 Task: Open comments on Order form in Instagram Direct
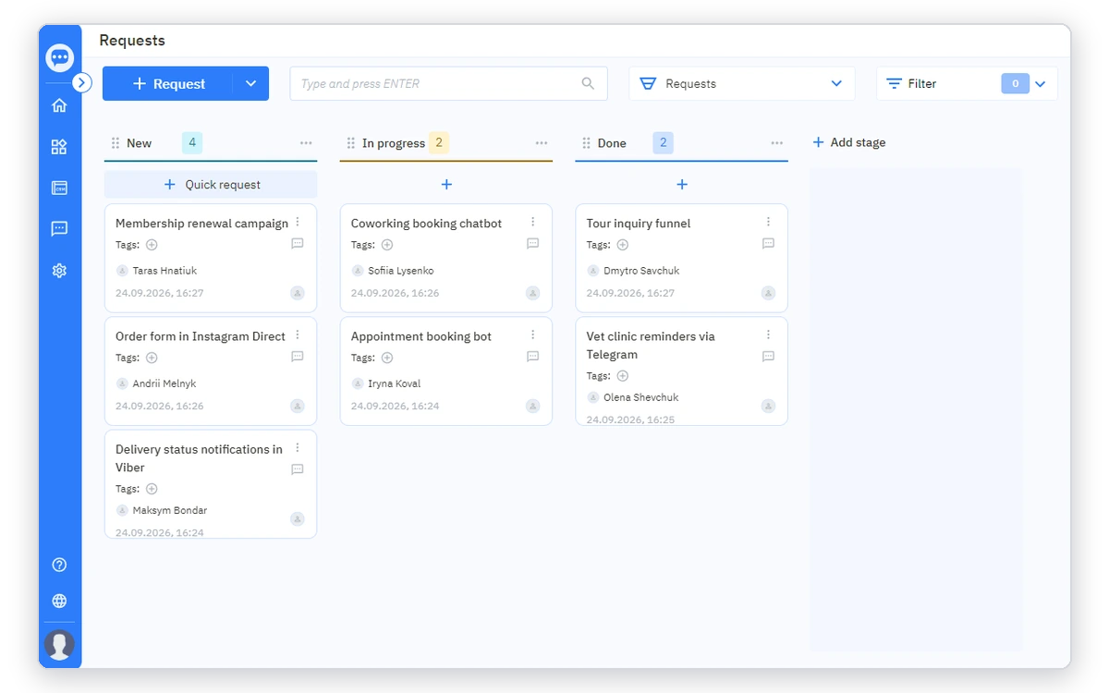click(298, 357)
